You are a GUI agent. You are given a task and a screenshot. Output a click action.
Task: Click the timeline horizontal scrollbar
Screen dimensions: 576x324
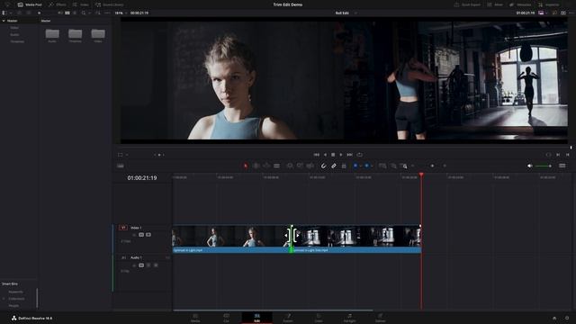[x=273, y=310]
